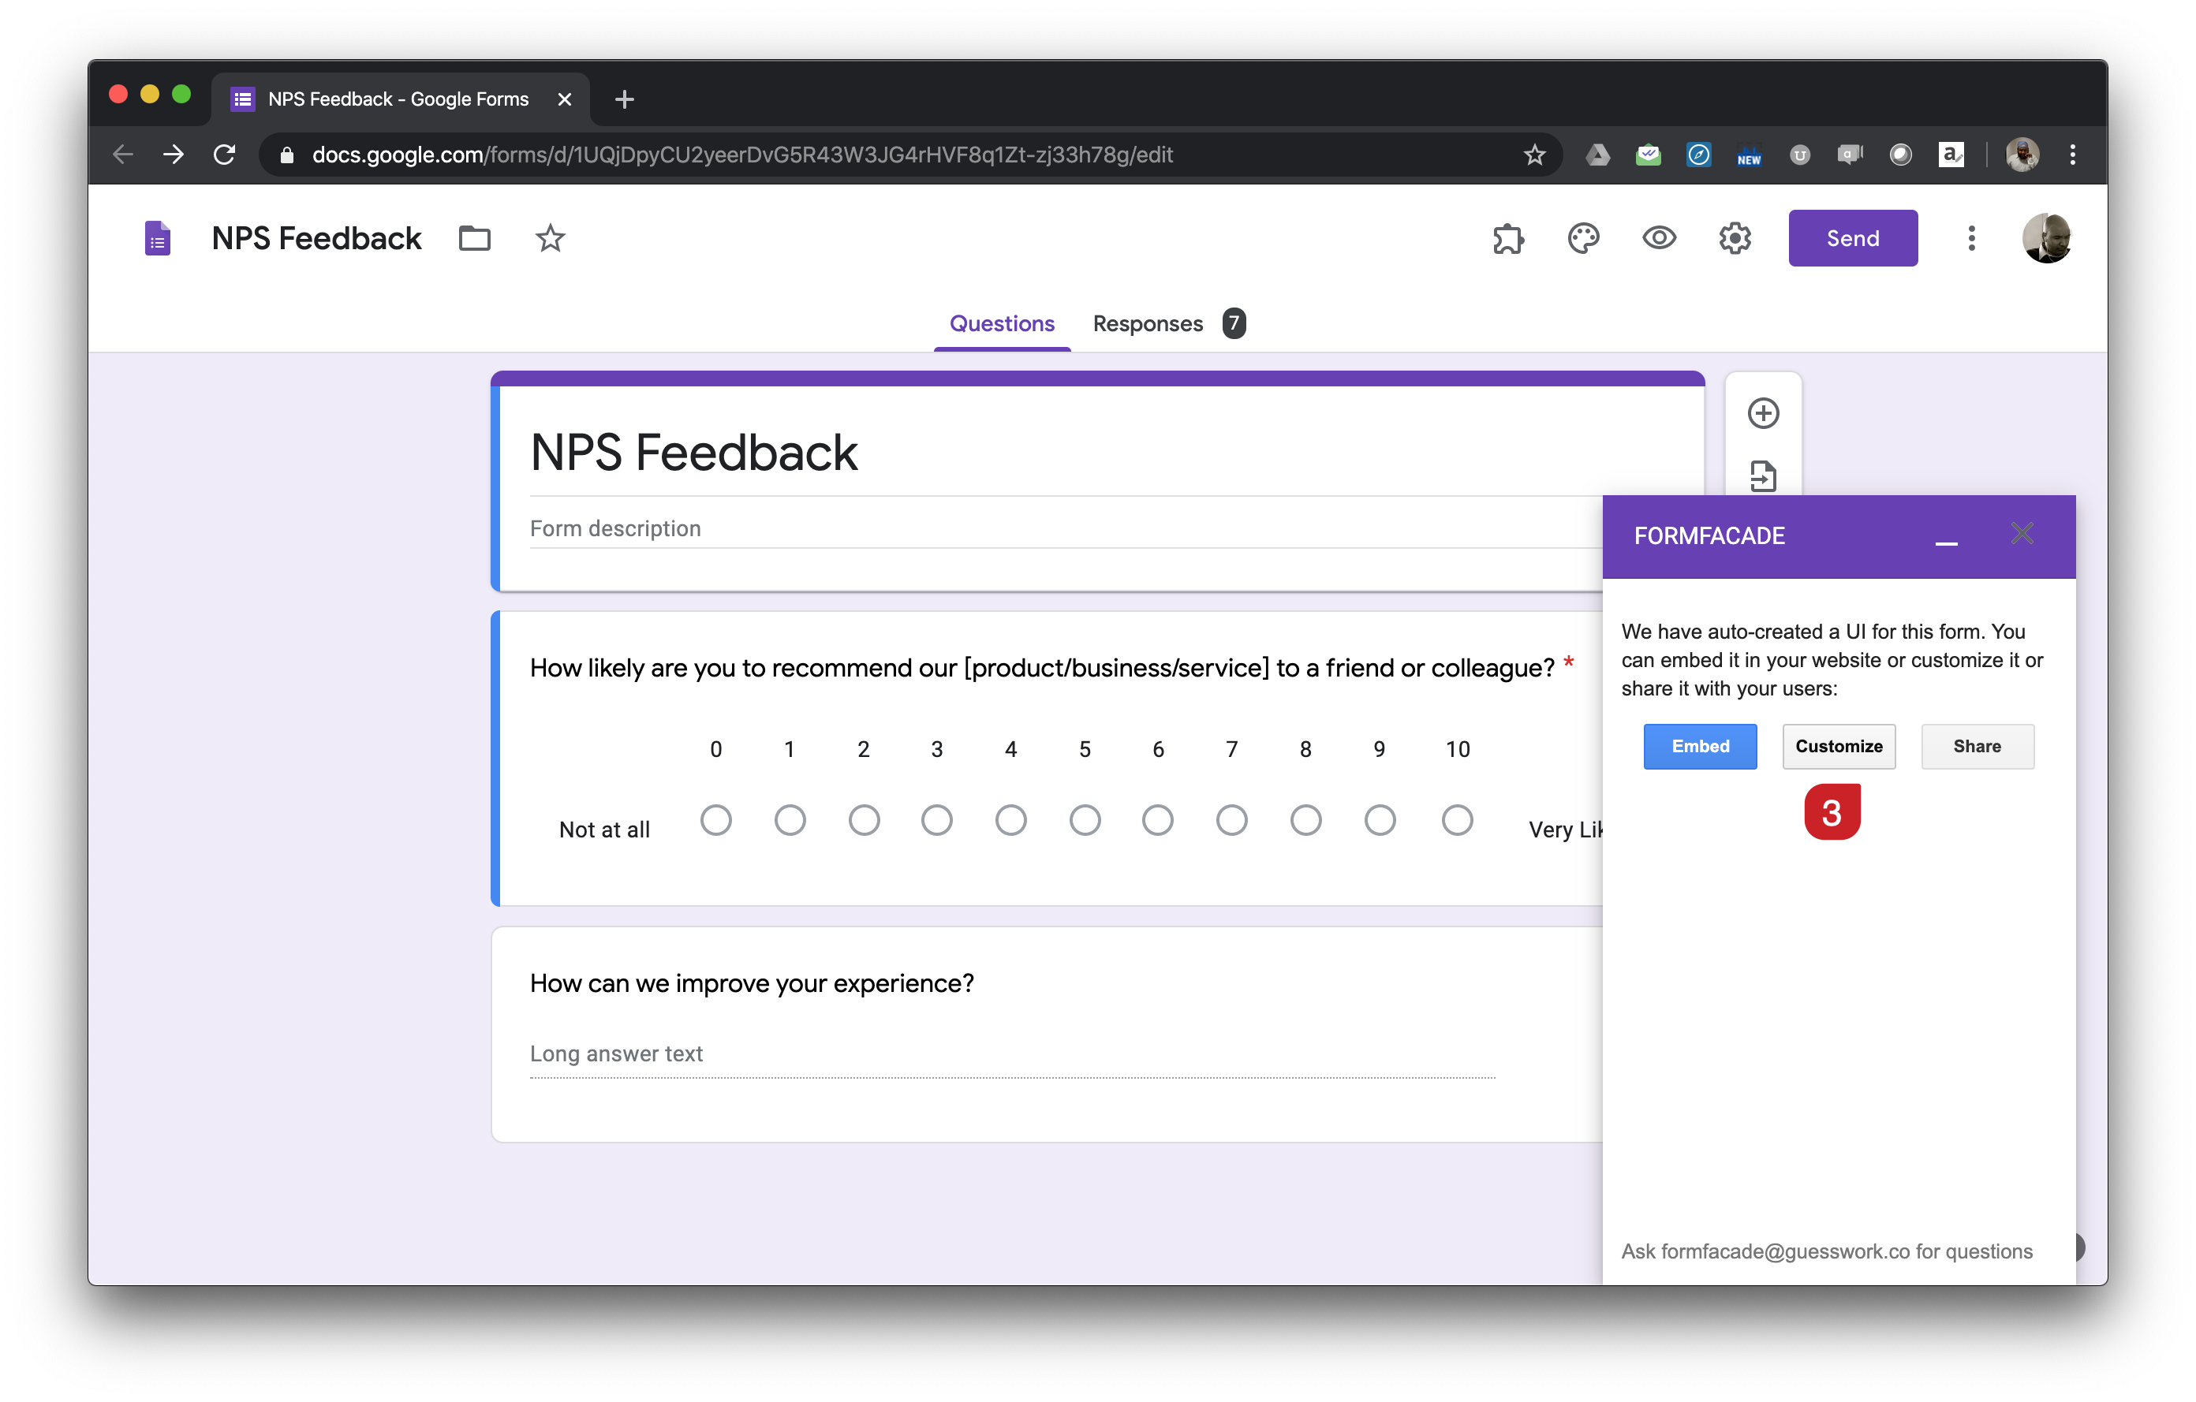Switch to the Responses tab
This screenshot has width=2196, height=1402.
(x=1148, y=323)
